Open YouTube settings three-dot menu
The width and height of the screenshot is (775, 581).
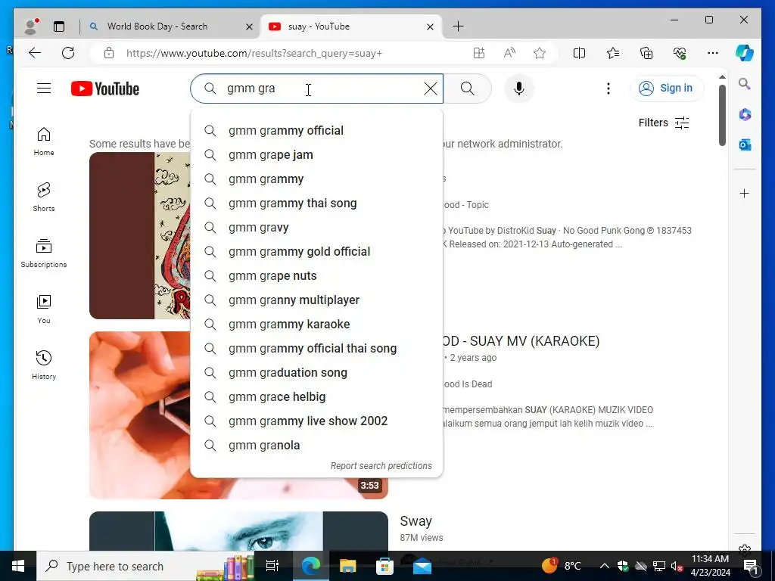pyautogui.click(x=608, y=89)
